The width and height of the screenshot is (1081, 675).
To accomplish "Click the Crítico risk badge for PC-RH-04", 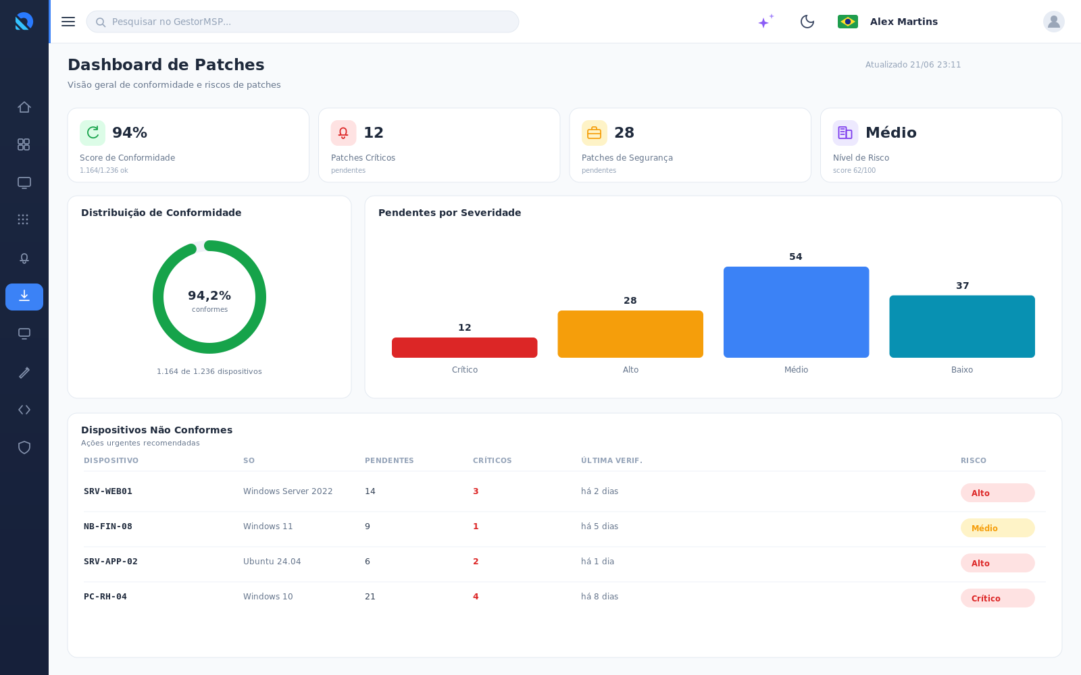I will pyautogui.click(x=998, y=598).
